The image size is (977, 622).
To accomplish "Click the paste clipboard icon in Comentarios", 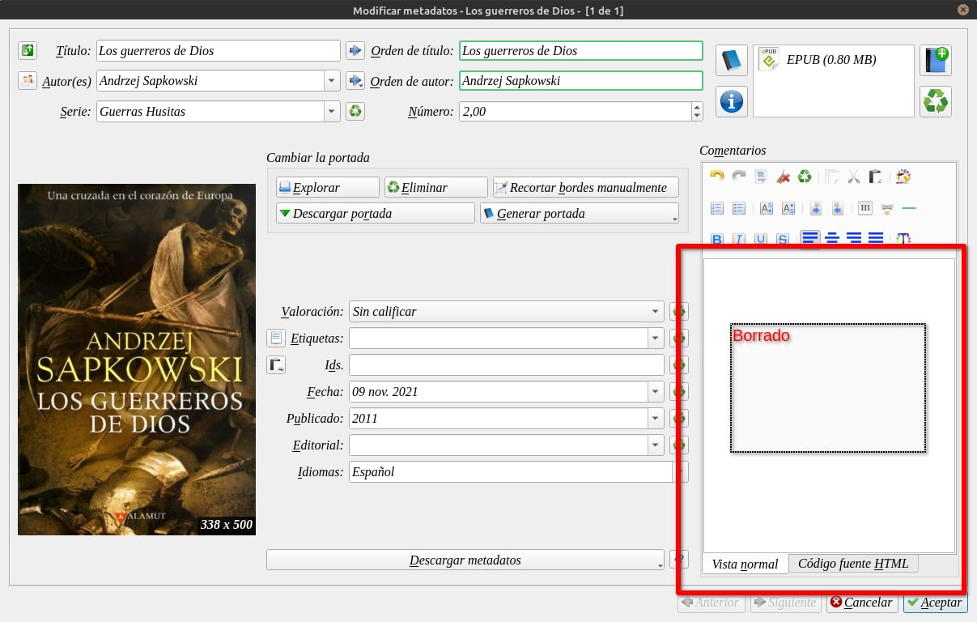I will 875,176.
